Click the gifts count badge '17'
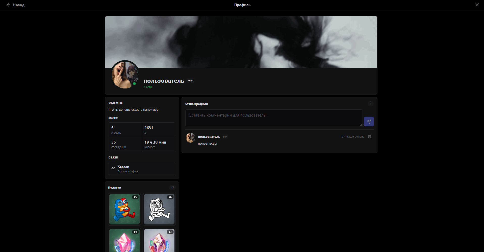Image resolution: width=484 pixels, height=252 pixels. pyautogui.click(x=172, y=188)
